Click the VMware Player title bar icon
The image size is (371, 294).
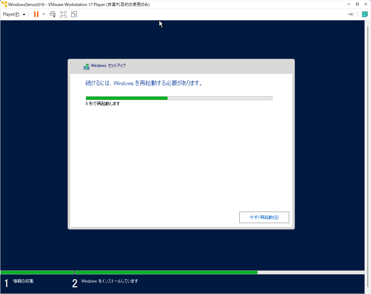4,4
